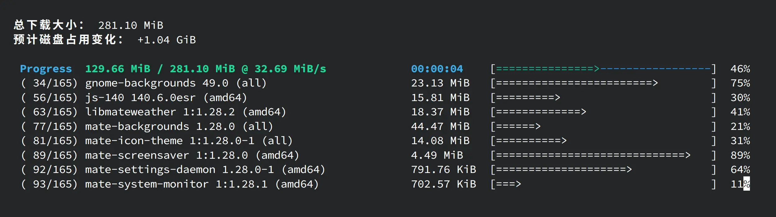Viewport: 776px width, 217px height.
Task: Click the 281.10 MiB total download size
Action: [x=131, y=25]
